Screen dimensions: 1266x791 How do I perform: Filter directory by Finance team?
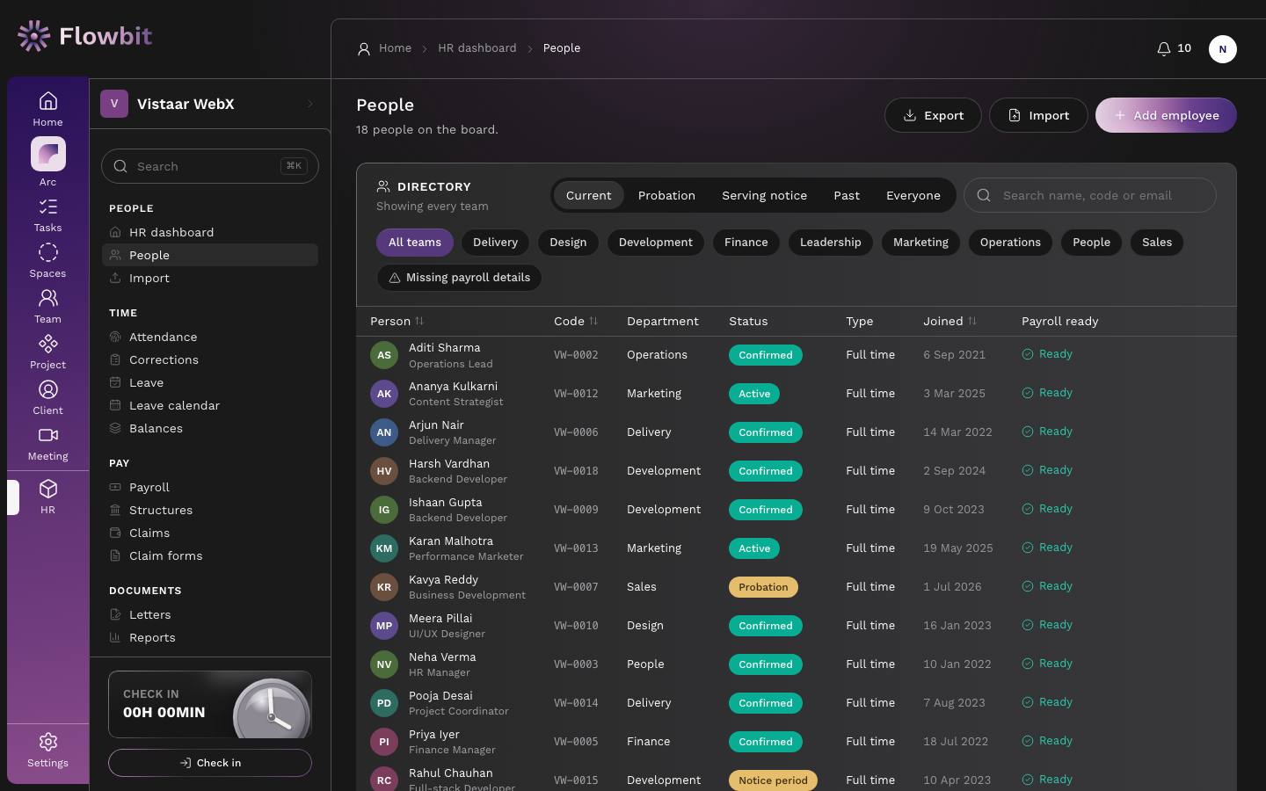point(746,243)
